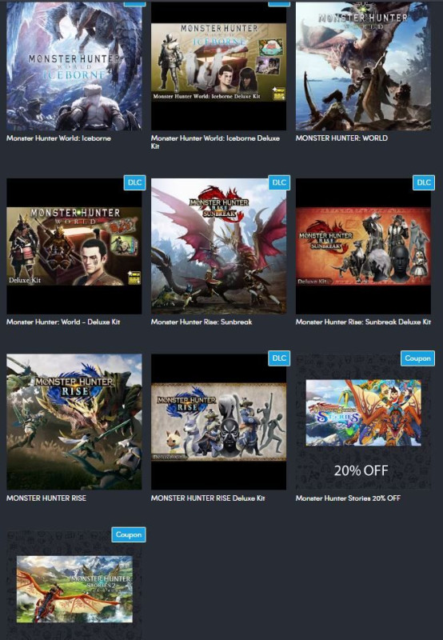Click Monster Hunter Rise: Sunbreak title link
The height and width of the screenshot is (640, 443).
click(202, 322)
